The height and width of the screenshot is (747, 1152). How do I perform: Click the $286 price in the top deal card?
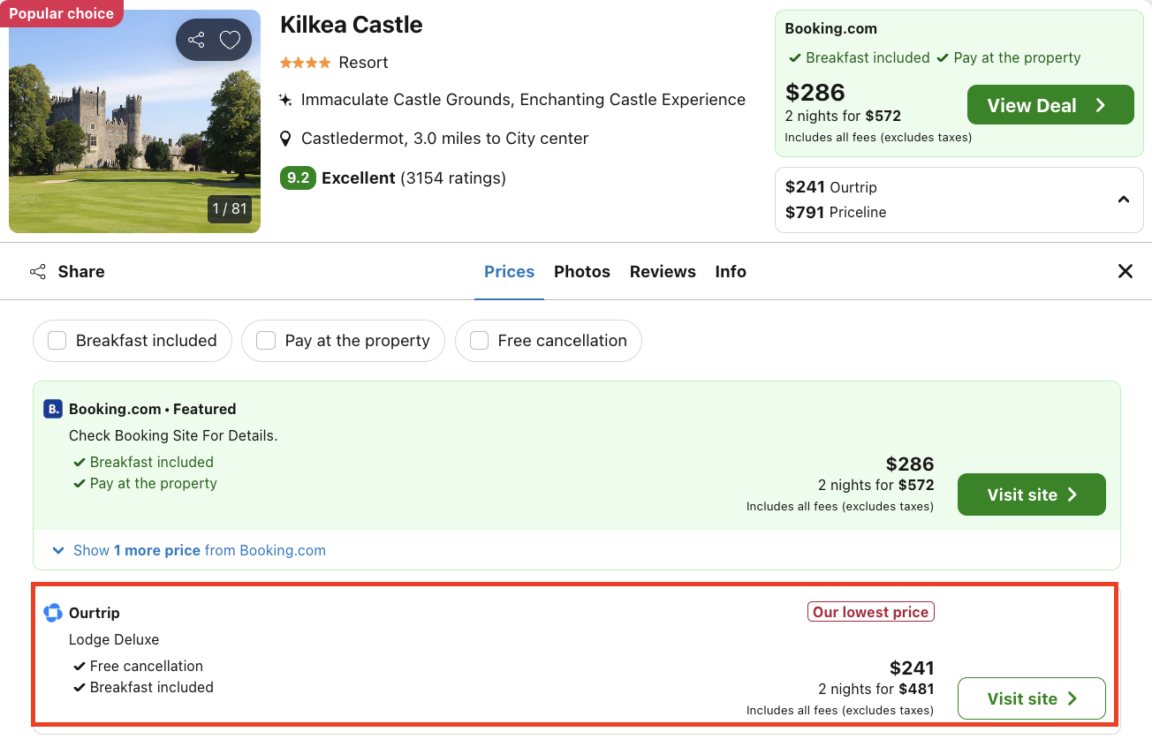tap(815, 92)
